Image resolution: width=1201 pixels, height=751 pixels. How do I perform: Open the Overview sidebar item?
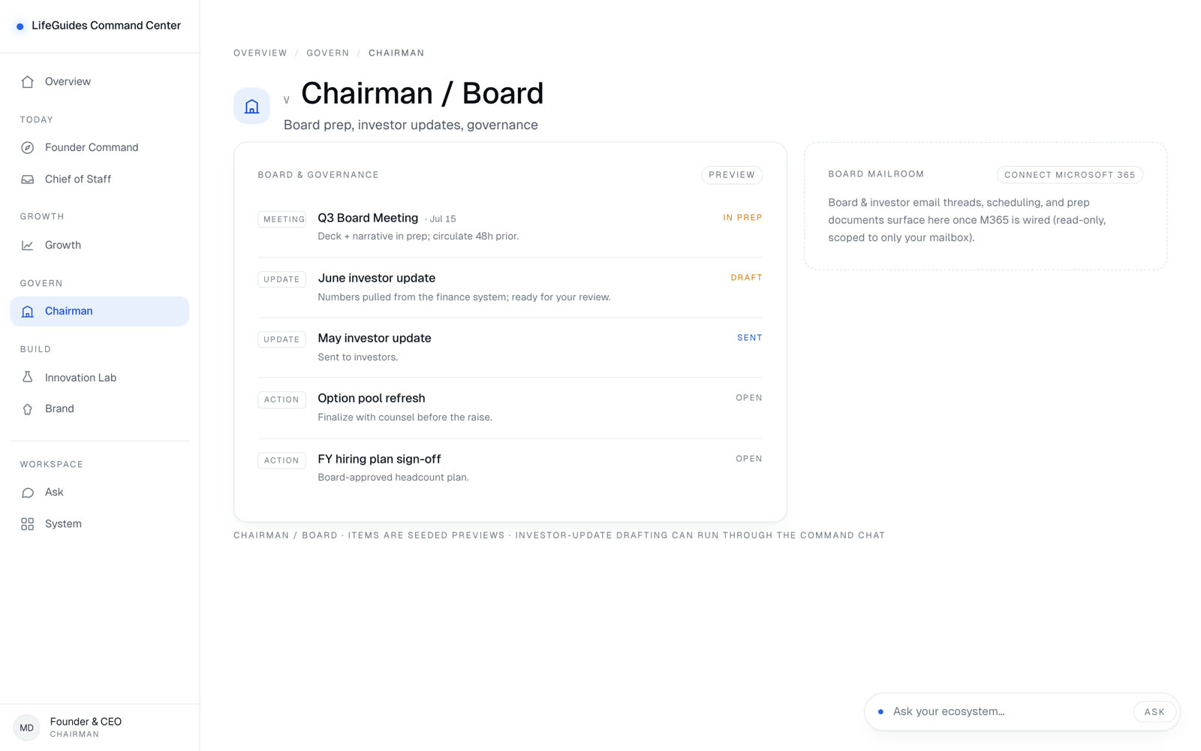pyautogui.click(x=99, y=82)
